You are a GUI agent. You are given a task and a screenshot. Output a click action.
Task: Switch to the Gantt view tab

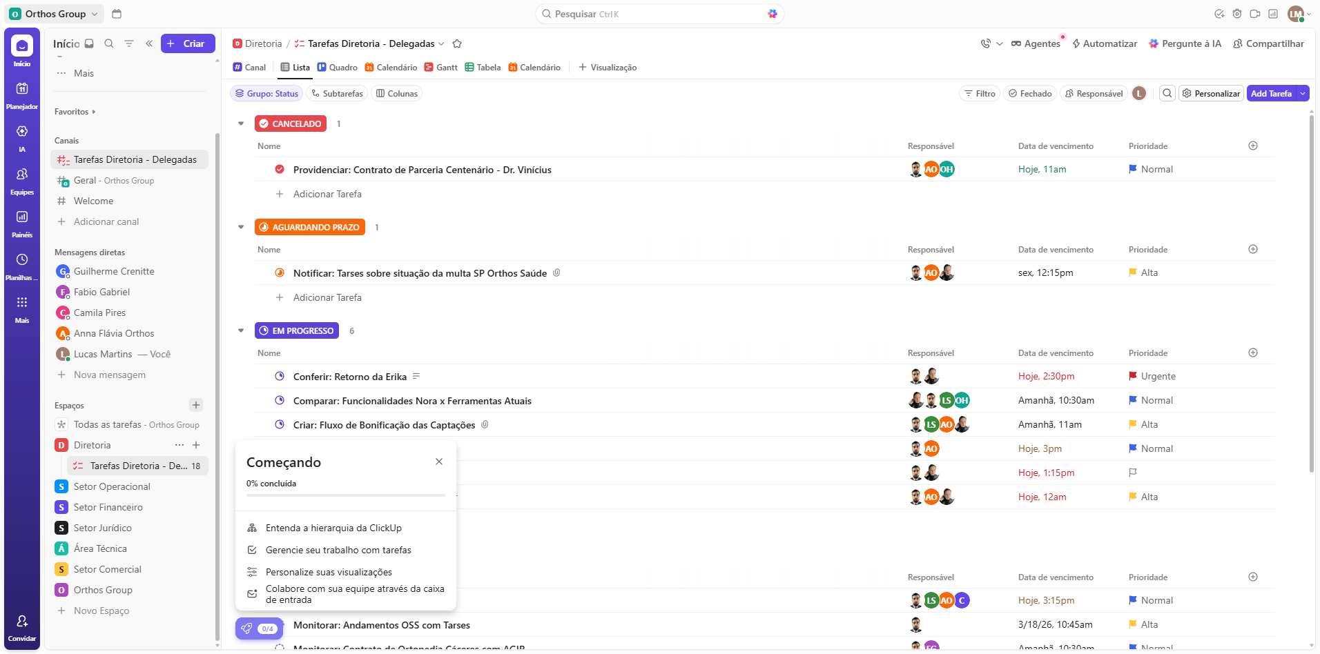click(x=440, y=68)
